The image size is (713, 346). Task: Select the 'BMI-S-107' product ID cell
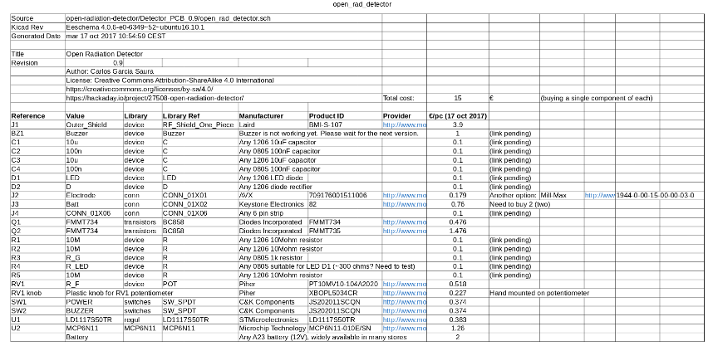click(x=345, y=124)
